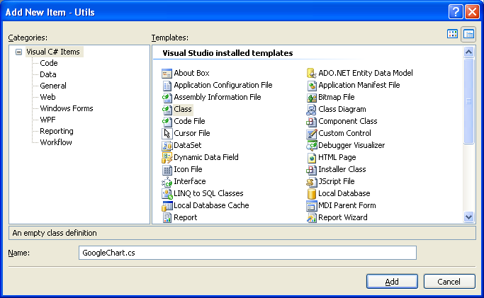Select the "DataSet" template label

(x=187, y=145)
